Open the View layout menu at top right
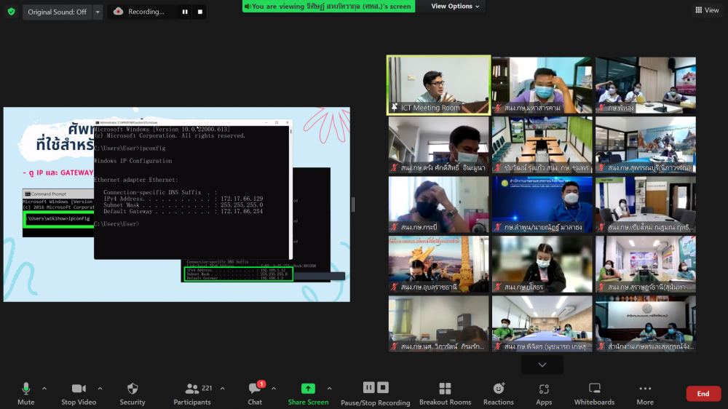 (707, 10)
